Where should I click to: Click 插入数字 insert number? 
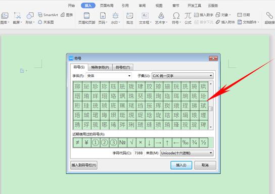203,15
